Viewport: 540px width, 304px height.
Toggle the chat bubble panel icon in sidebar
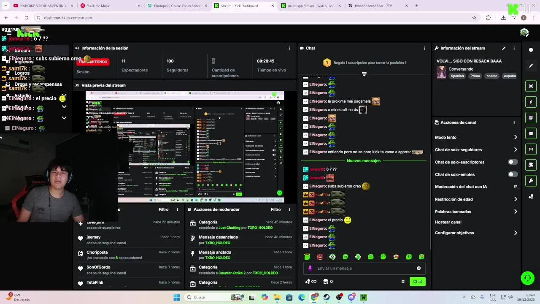pos(531,133)
